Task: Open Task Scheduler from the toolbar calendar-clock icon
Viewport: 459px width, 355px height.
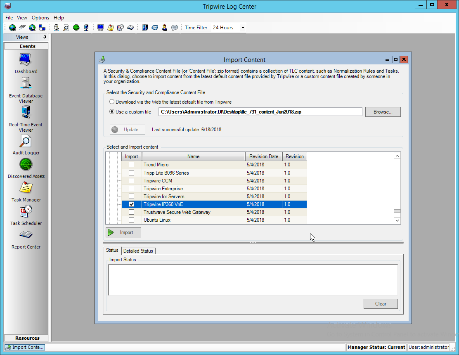Action: tap(120, 28)
